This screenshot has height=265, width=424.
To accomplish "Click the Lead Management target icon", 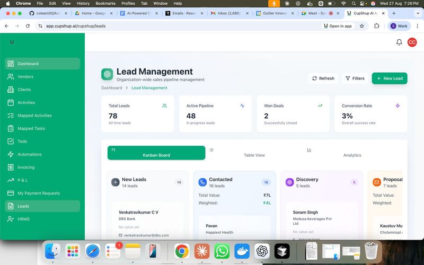I will click(107, 74).
